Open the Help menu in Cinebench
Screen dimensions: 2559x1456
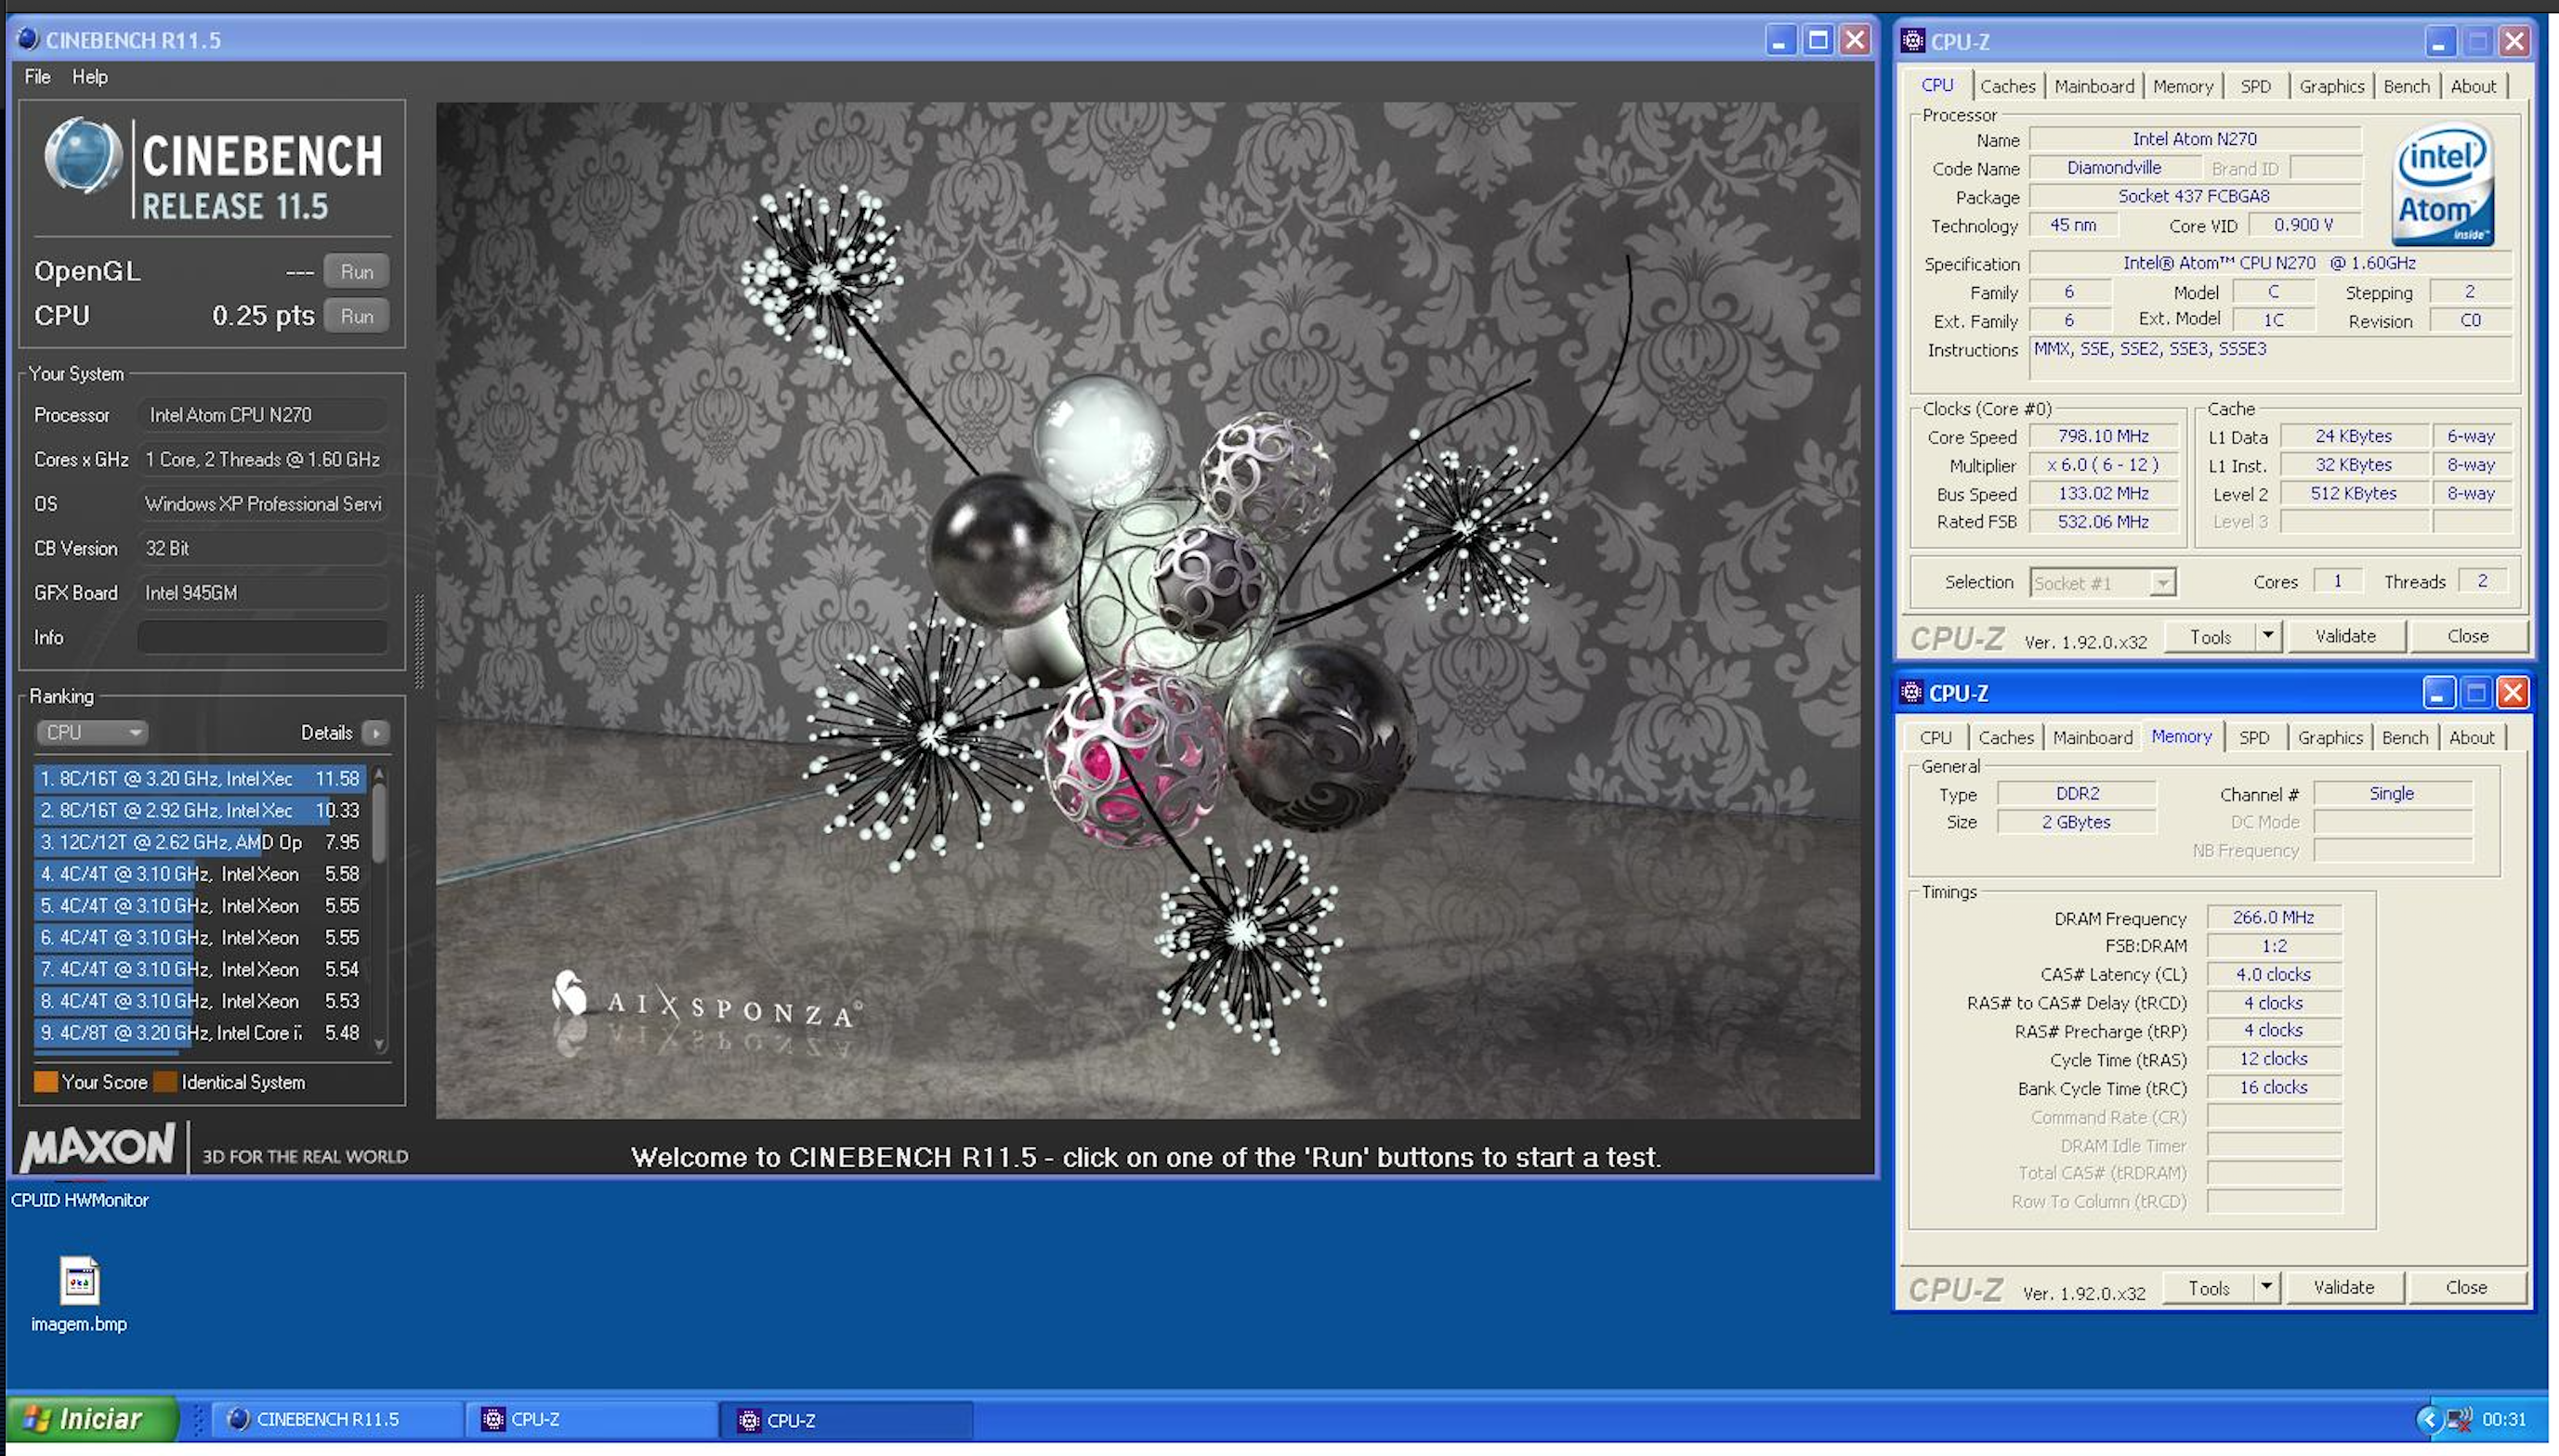(89, 77)
